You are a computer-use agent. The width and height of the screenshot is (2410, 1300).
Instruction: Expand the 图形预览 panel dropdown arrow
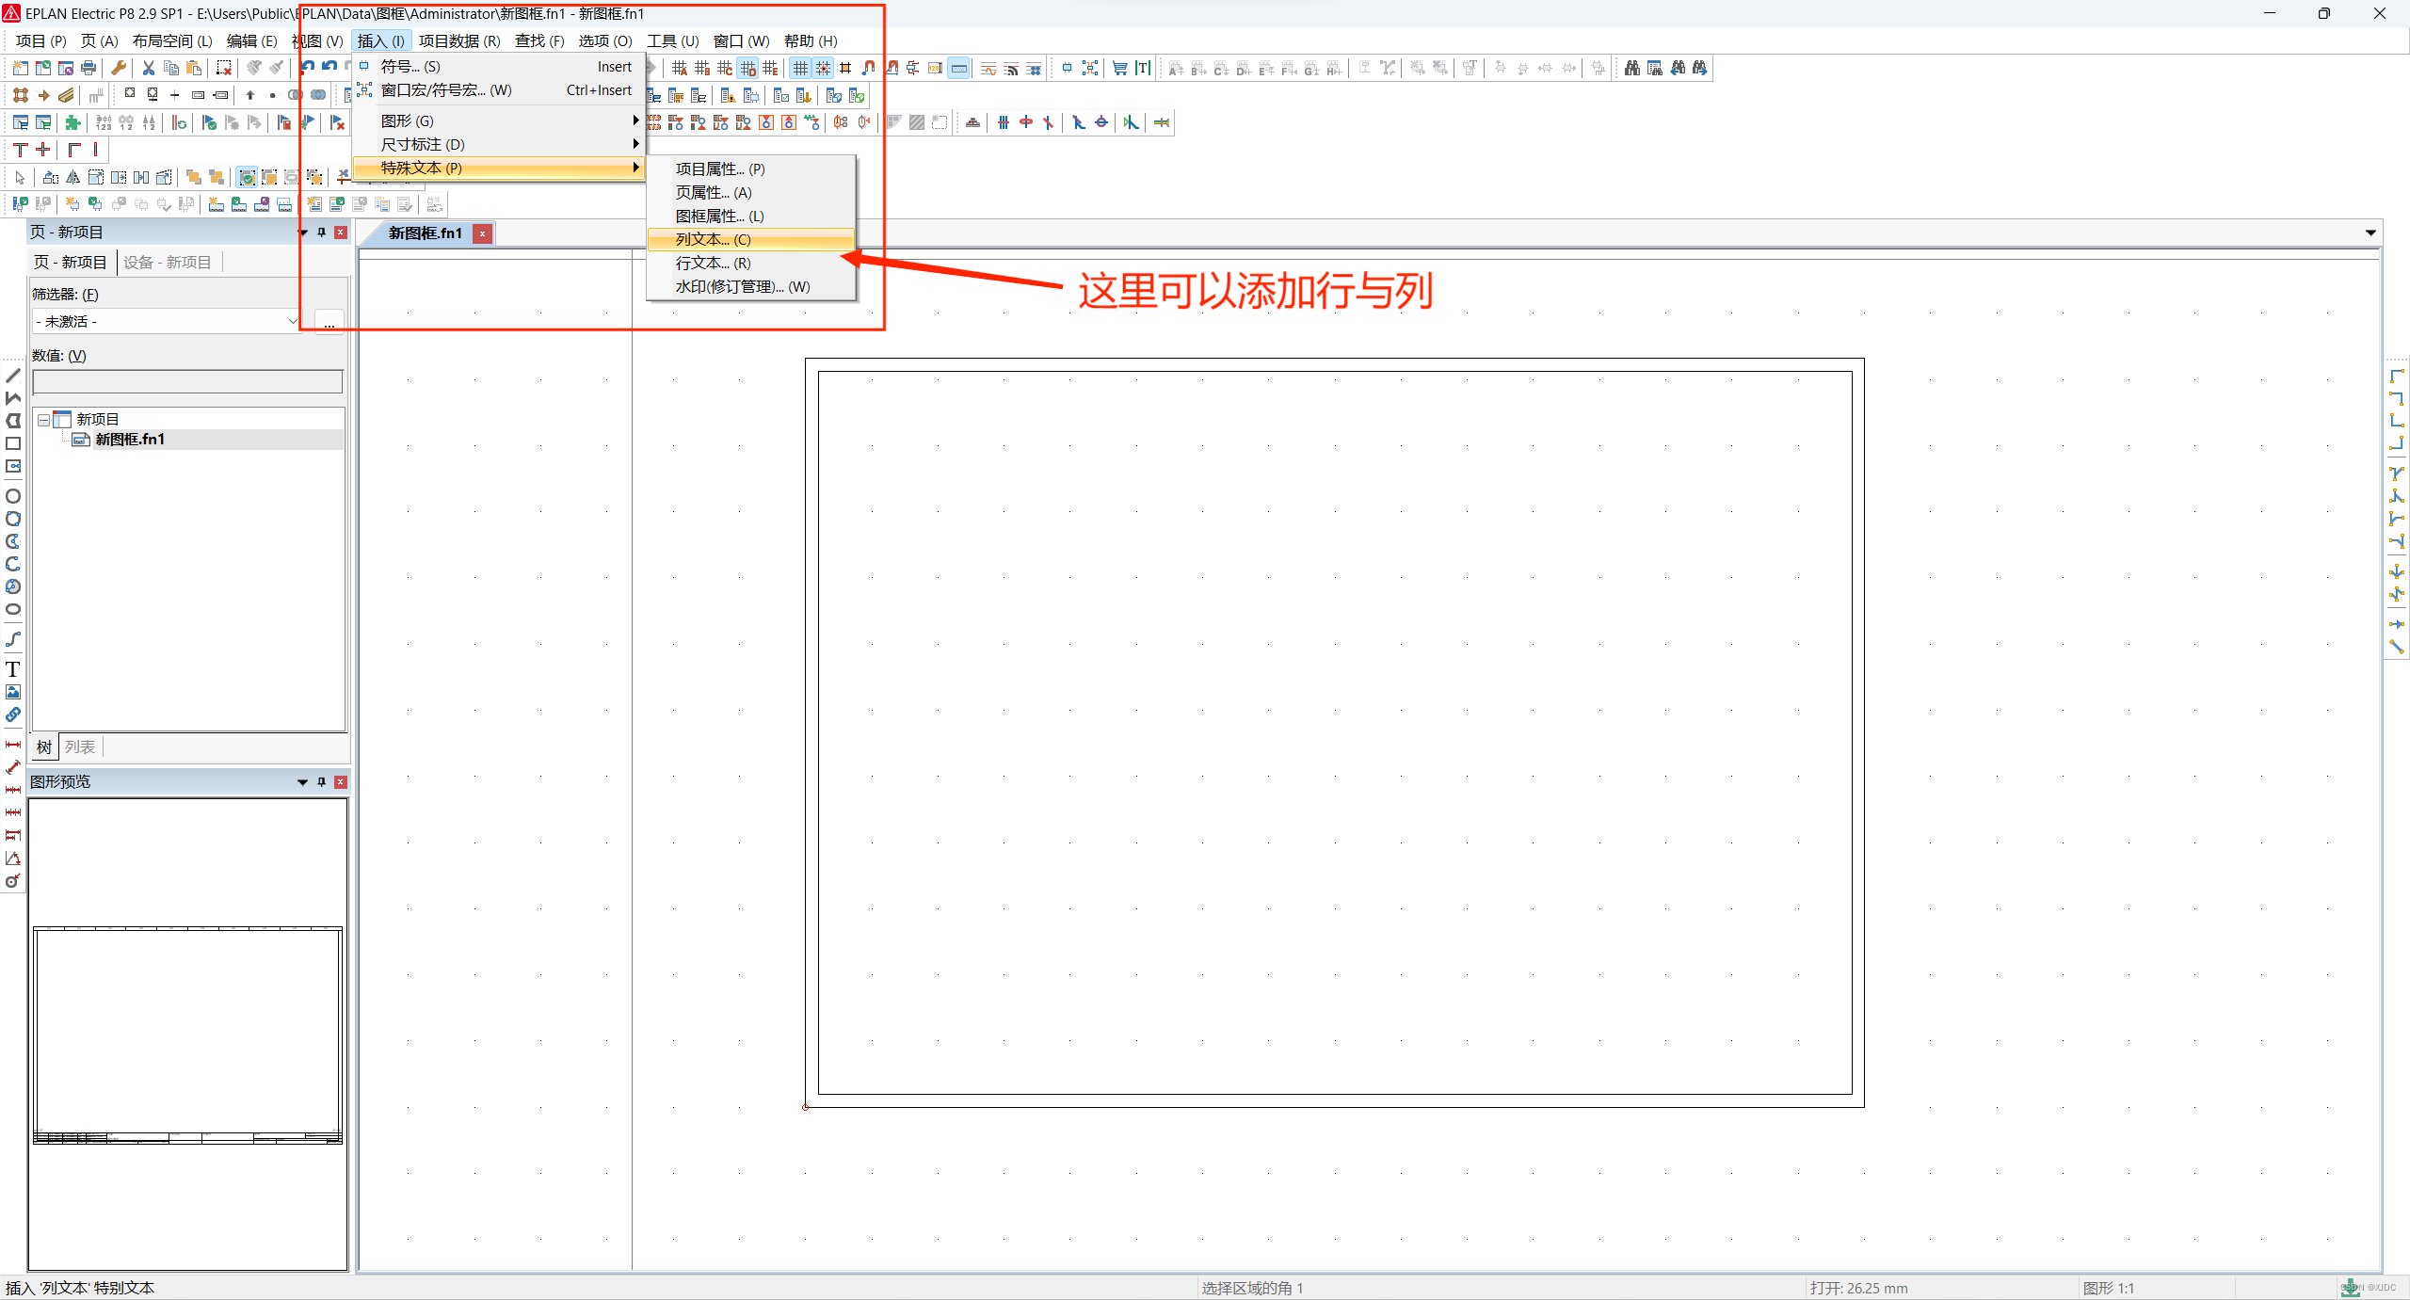coord(302,782)
